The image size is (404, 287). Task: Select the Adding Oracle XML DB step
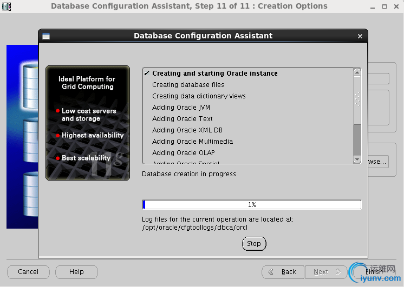point(187,130)
